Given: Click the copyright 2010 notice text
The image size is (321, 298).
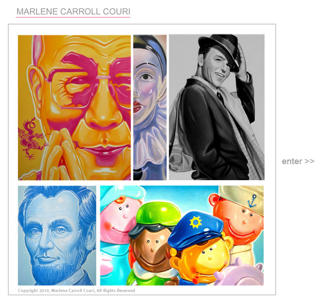Looking at the screenshot, I should 77,290.
